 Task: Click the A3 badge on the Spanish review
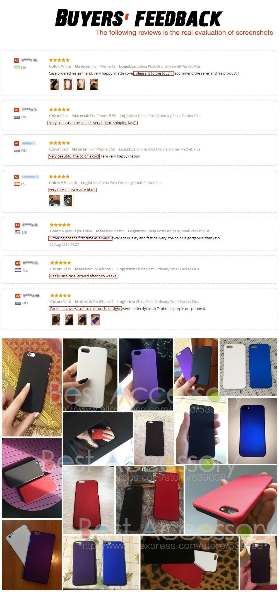[x=16, y=177]
